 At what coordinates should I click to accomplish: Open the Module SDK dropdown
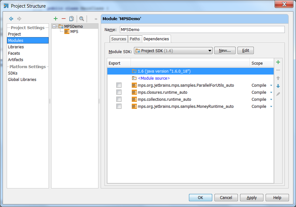coord(173,51)
